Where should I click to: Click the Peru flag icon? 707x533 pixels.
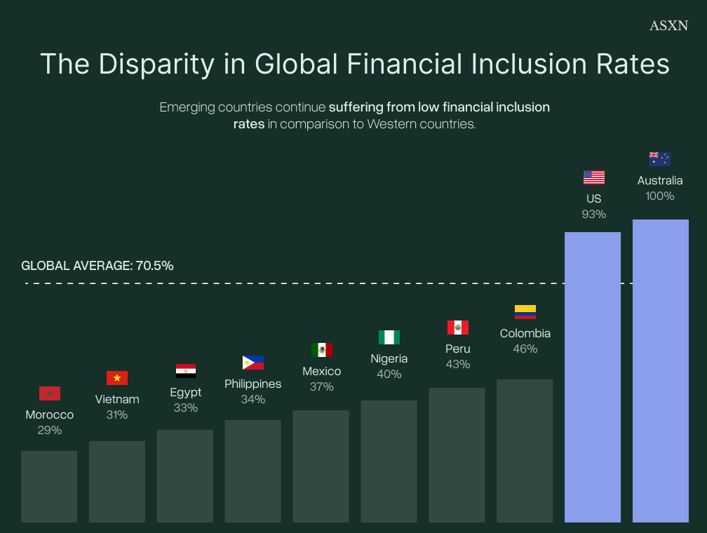tap(457, 328)
